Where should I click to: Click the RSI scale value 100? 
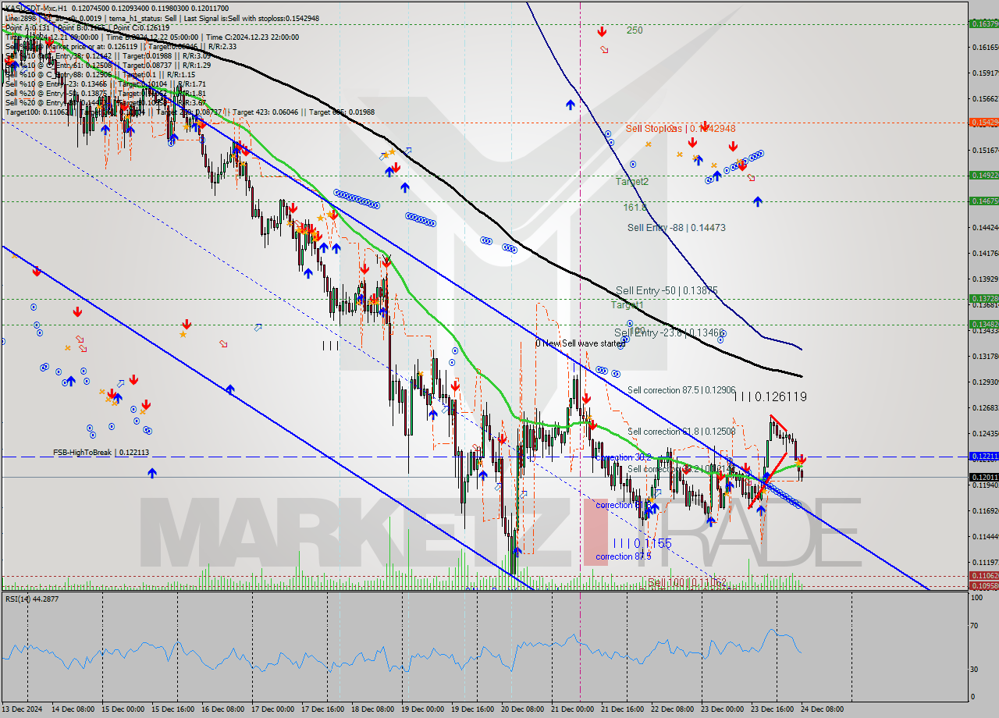(x=977, y=597)
